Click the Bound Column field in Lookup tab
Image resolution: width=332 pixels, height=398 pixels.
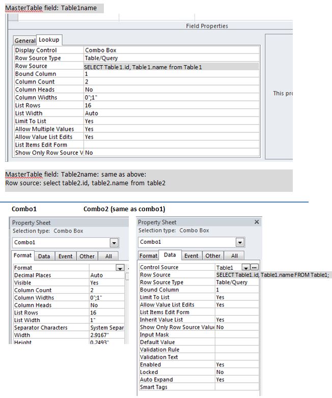[x=172, y=74]
